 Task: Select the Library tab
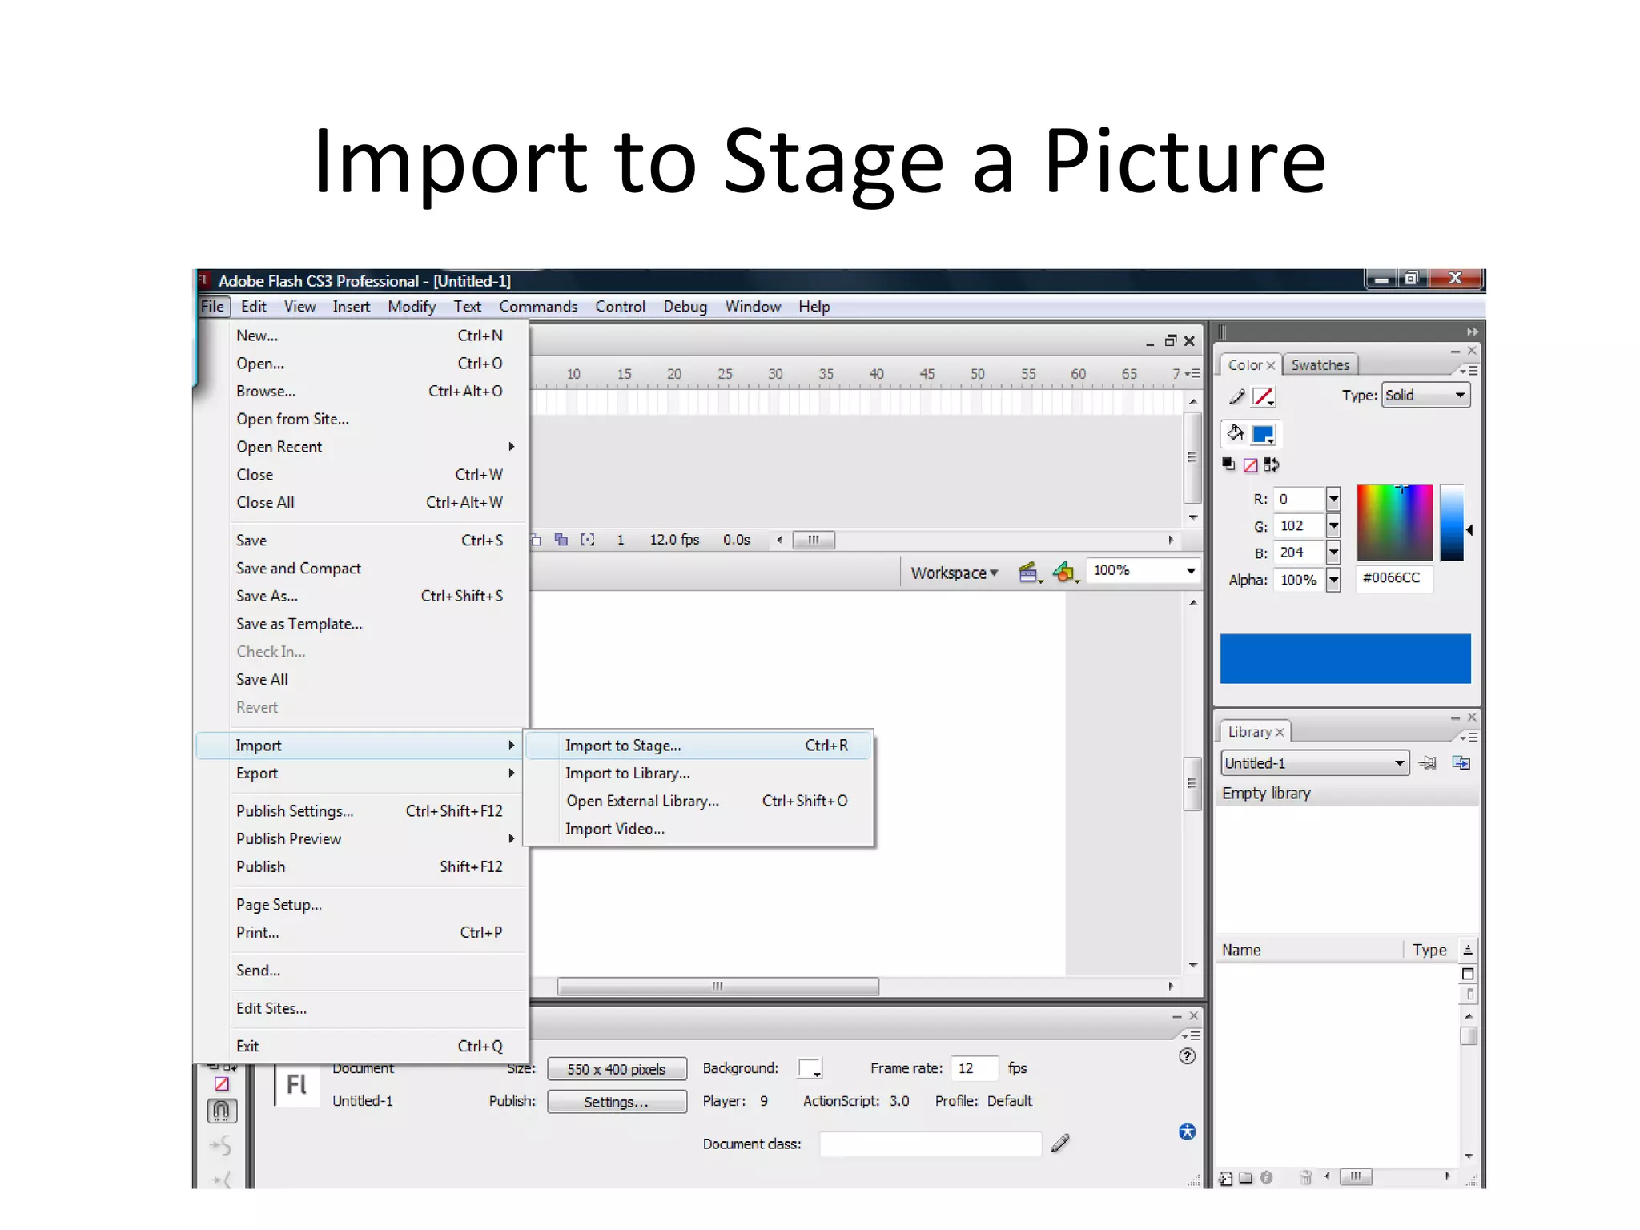(x=1255, y=732)
